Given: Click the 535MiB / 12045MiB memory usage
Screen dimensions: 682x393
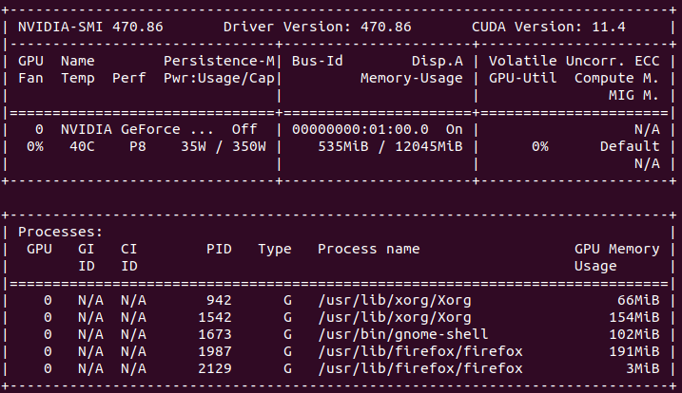Looking at the screenshot, I should (x=390, y=146).
